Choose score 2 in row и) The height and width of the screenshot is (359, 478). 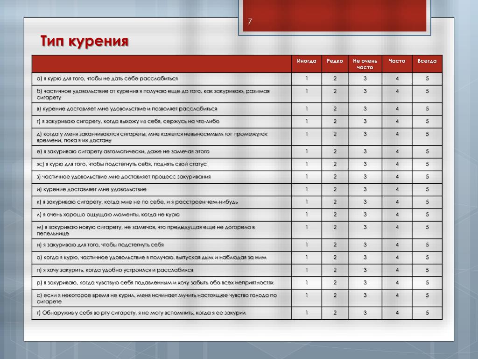(335, 189)
